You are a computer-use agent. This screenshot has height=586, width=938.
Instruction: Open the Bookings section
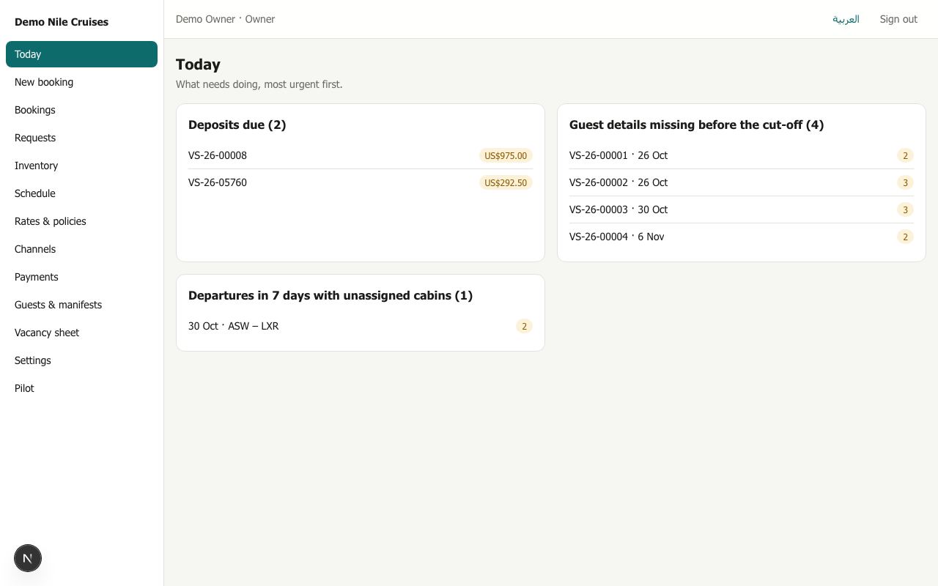[81, 110]
